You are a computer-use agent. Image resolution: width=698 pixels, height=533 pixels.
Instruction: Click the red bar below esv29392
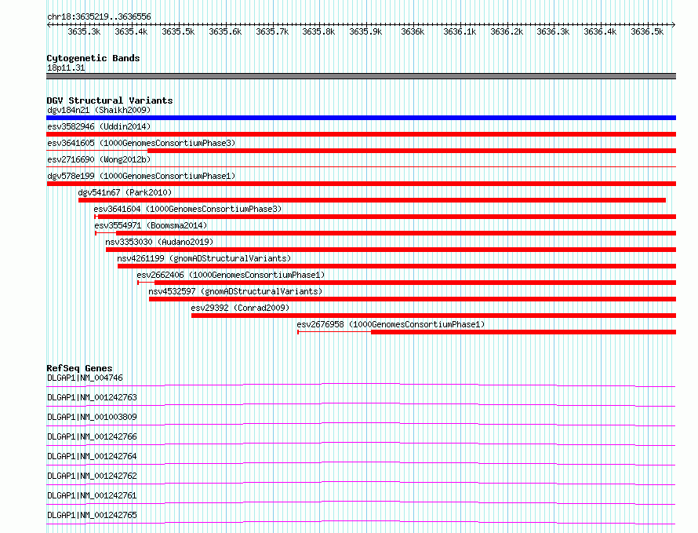pyautogui.click(x=434, y=316)
